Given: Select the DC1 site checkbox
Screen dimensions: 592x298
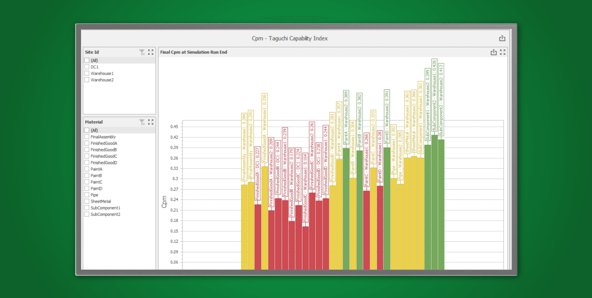Looking at the screenshot, I should [x=87, y=67].
